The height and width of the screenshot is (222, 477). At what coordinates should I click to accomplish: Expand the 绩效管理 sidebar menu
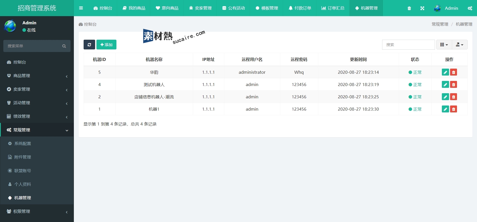coord(37,117)
